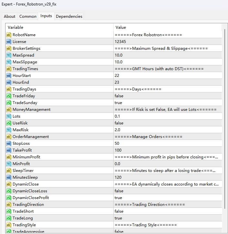Click the string icon beside RobotName
Viewport: 228px width, 234px height.
(x=9, y=35)
